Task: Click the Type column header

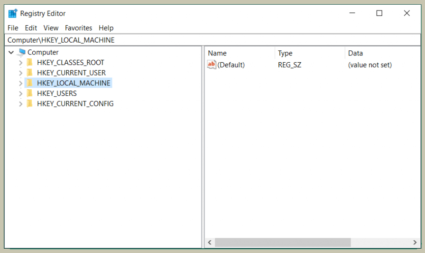Action: (x=310, y=53)
